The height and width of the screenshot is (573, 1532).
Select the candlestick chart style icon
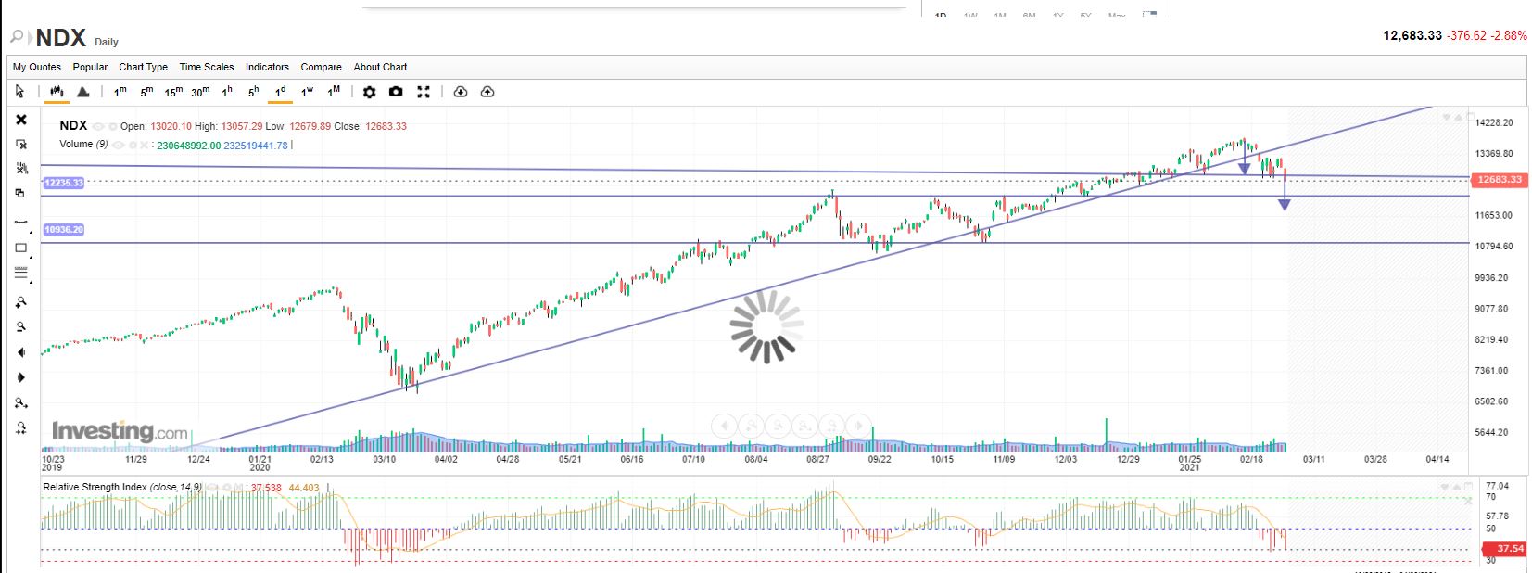(57, 92)
